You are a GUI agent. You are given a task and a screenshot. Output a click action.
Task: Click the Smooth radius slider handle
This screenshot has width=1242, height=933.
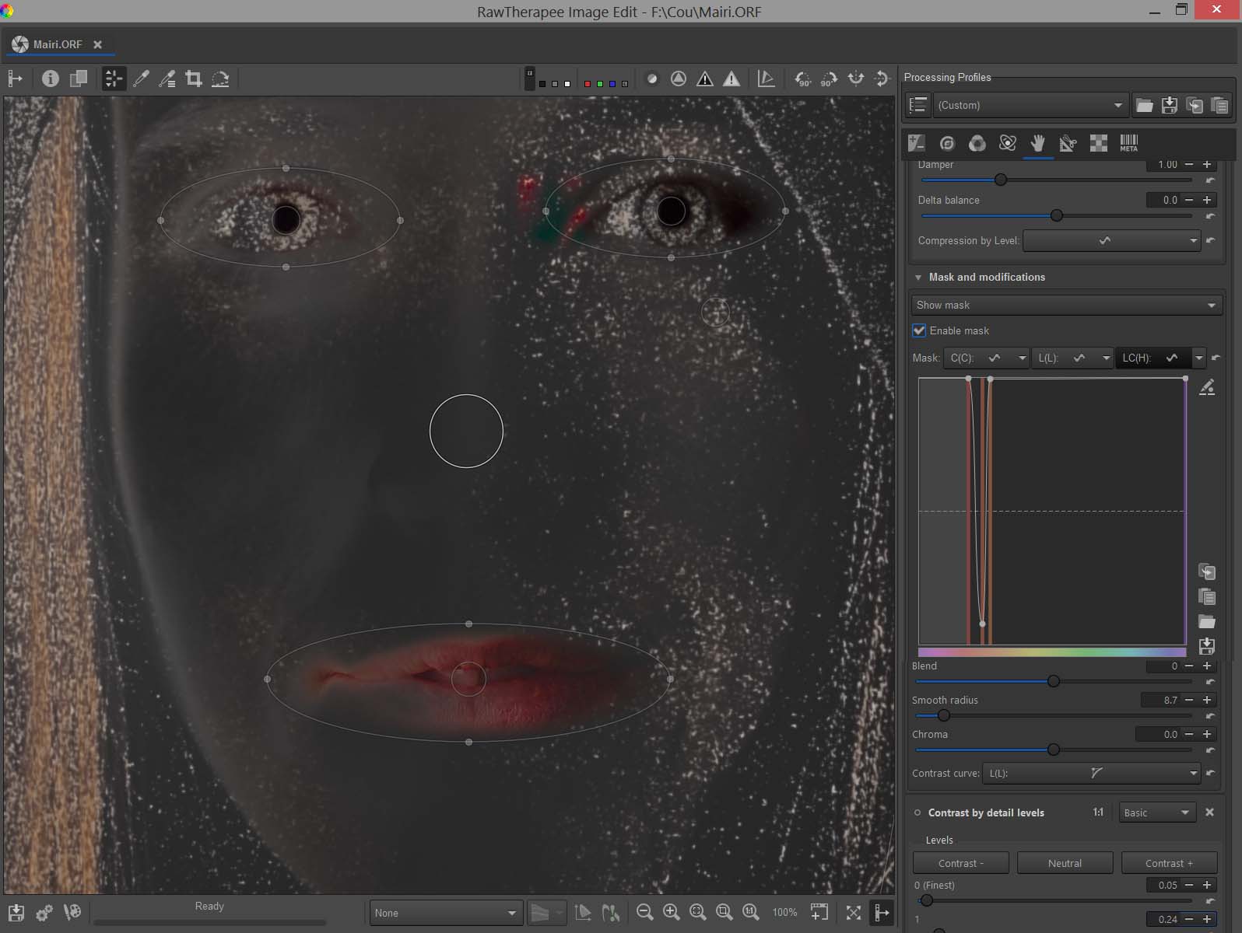pyautogui.click(x=943, y=715)
